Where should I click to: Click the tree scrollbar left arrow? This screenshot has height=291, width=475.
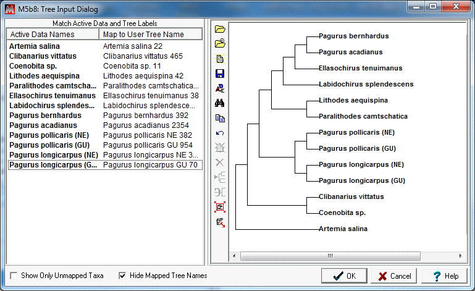click(234, 256)
